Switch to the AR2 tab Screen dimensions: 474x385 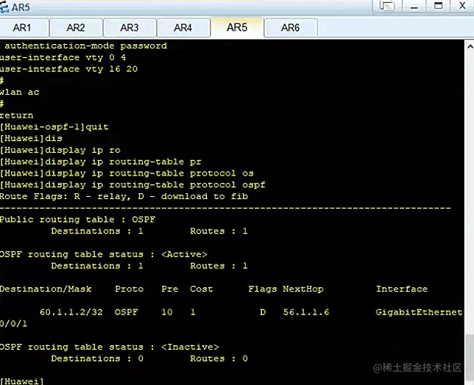pyautogui.click(x=76, y=27)
